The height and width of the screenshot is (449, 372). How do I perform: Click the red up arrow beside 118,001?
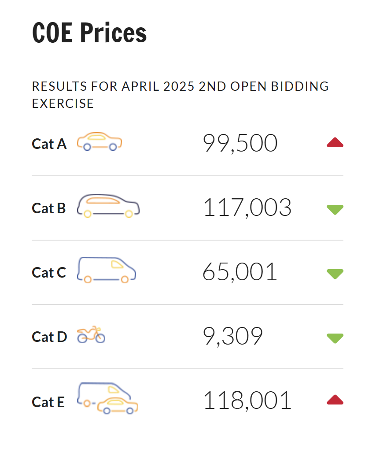tap(335, 400)
